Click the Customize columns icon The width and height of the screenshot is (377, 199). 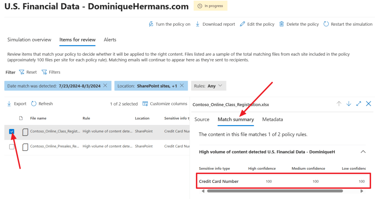145,104
